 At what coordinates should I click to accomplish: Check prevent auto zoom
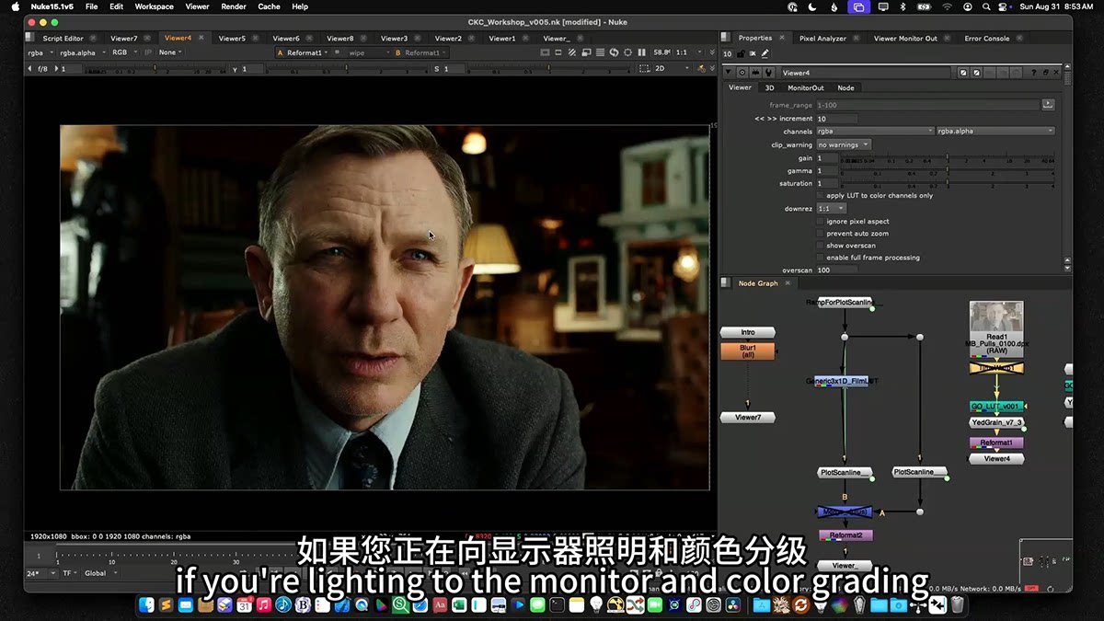click(821, 234)
